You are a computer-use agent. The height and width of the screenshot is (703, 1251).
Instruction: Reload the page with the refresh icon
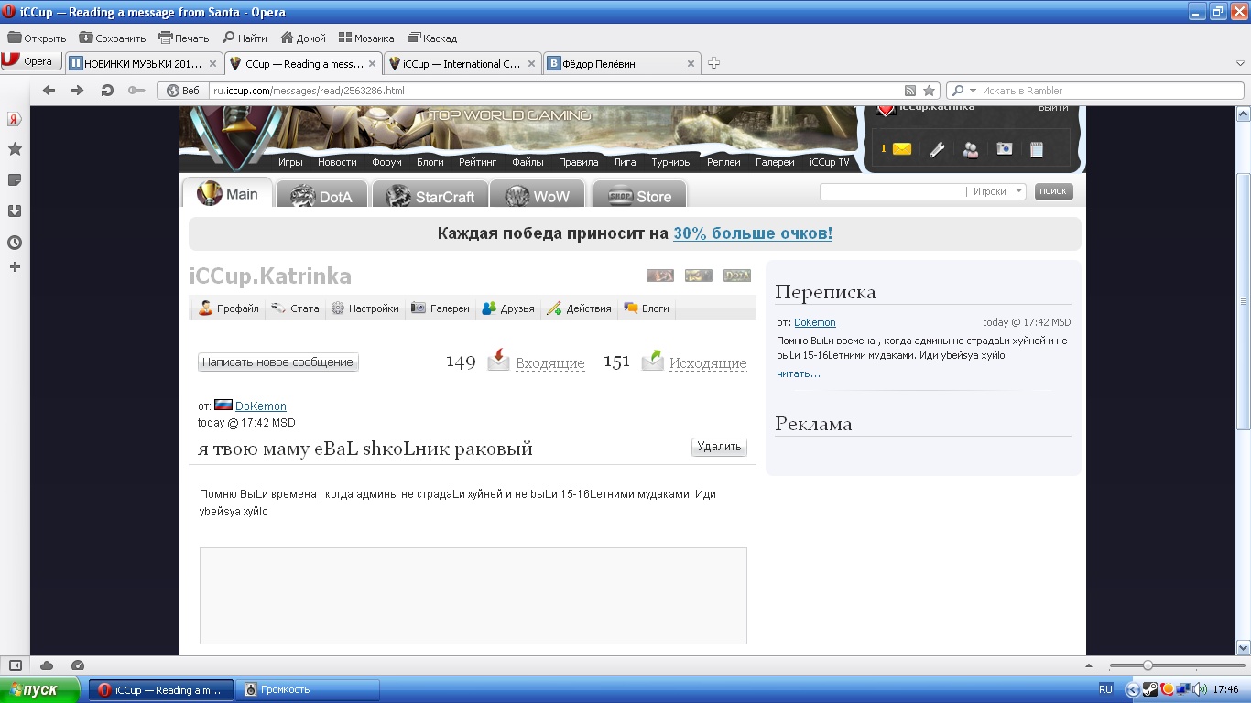coord(107,90)
